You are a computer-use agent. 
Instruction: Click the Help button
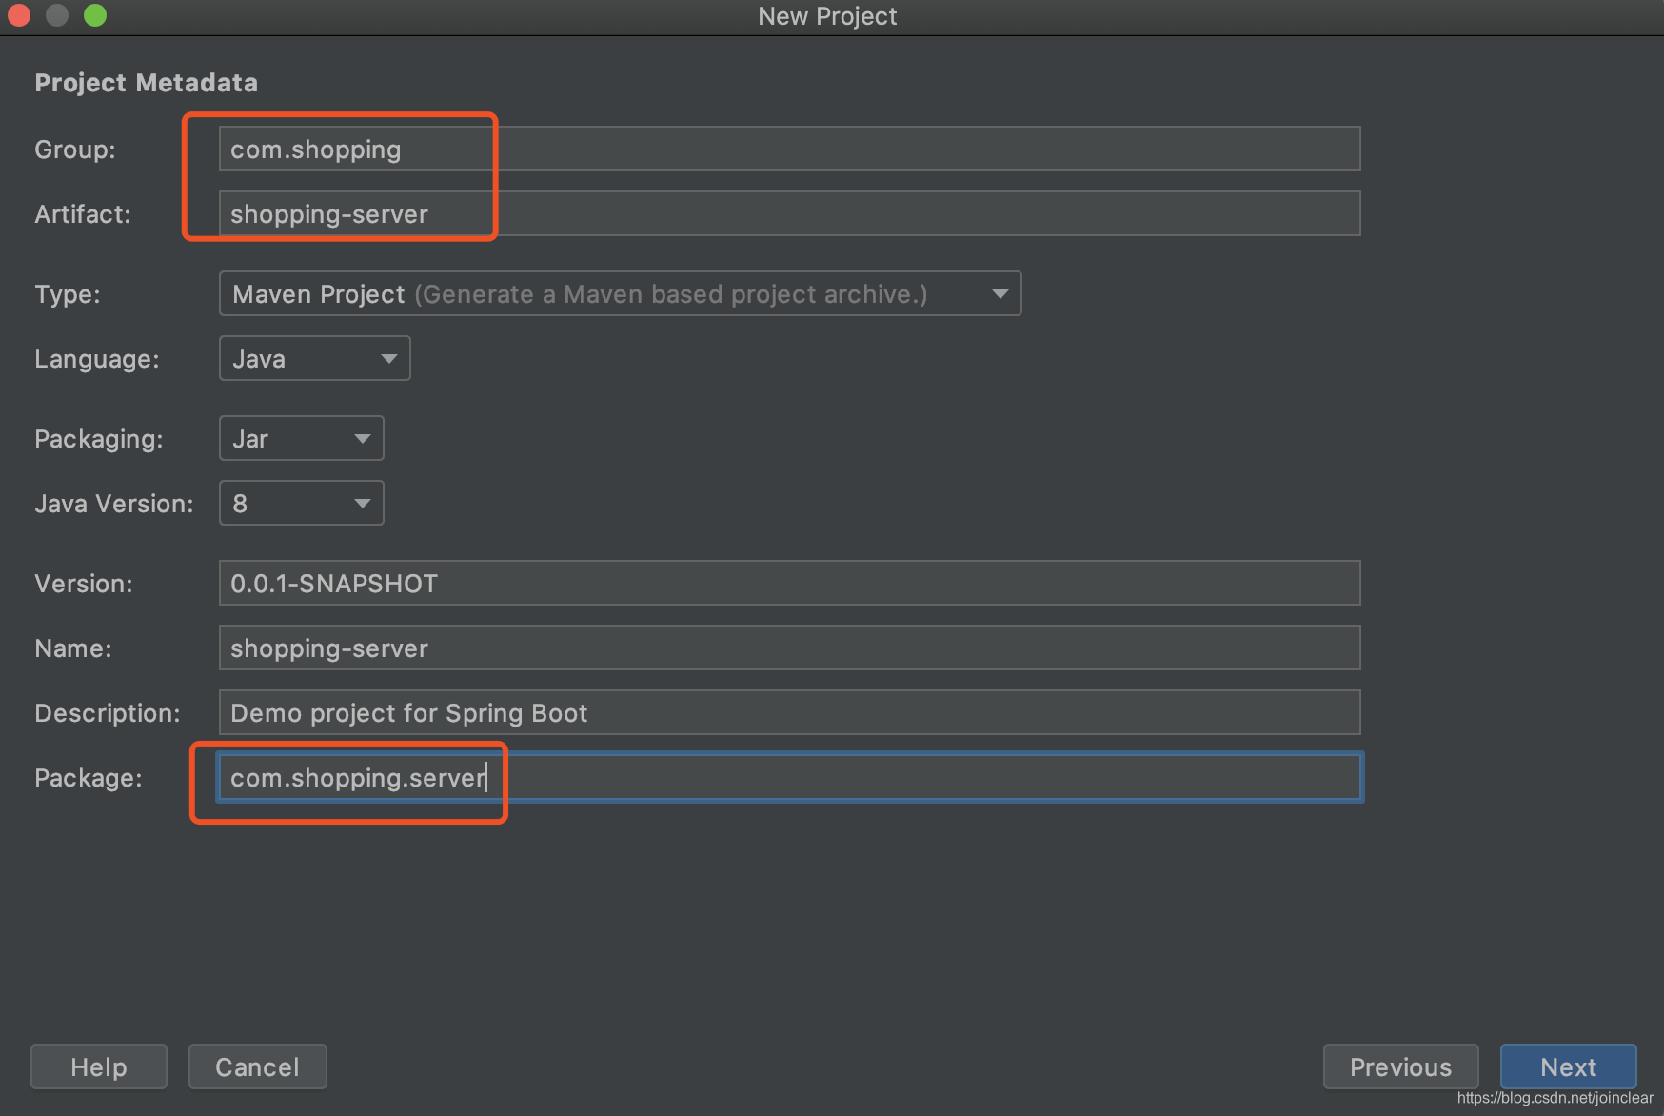coord(99,1066)
